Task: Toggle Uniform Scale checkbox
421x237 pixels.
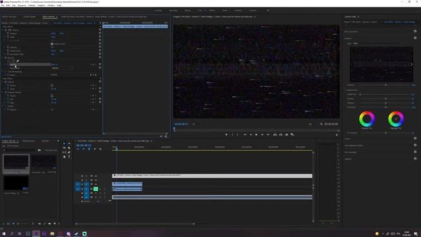Action: coord(52,44)
